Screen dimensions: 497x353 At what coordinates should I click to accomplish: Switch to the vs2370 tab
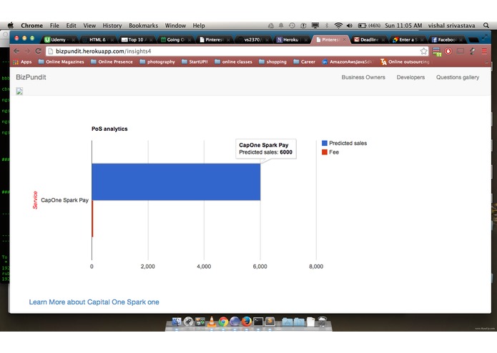point(252,39)
